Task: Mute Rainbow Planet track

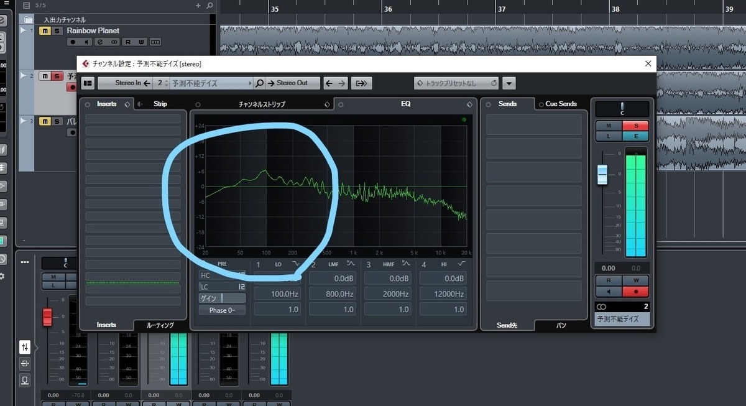Action: pyautogui.click(x=44, y=30)
